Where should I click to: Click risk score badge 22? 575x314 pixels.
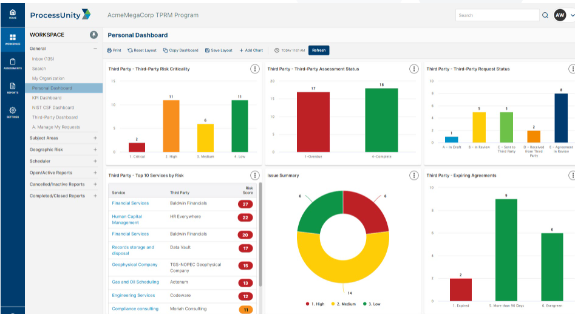(245, 217)
